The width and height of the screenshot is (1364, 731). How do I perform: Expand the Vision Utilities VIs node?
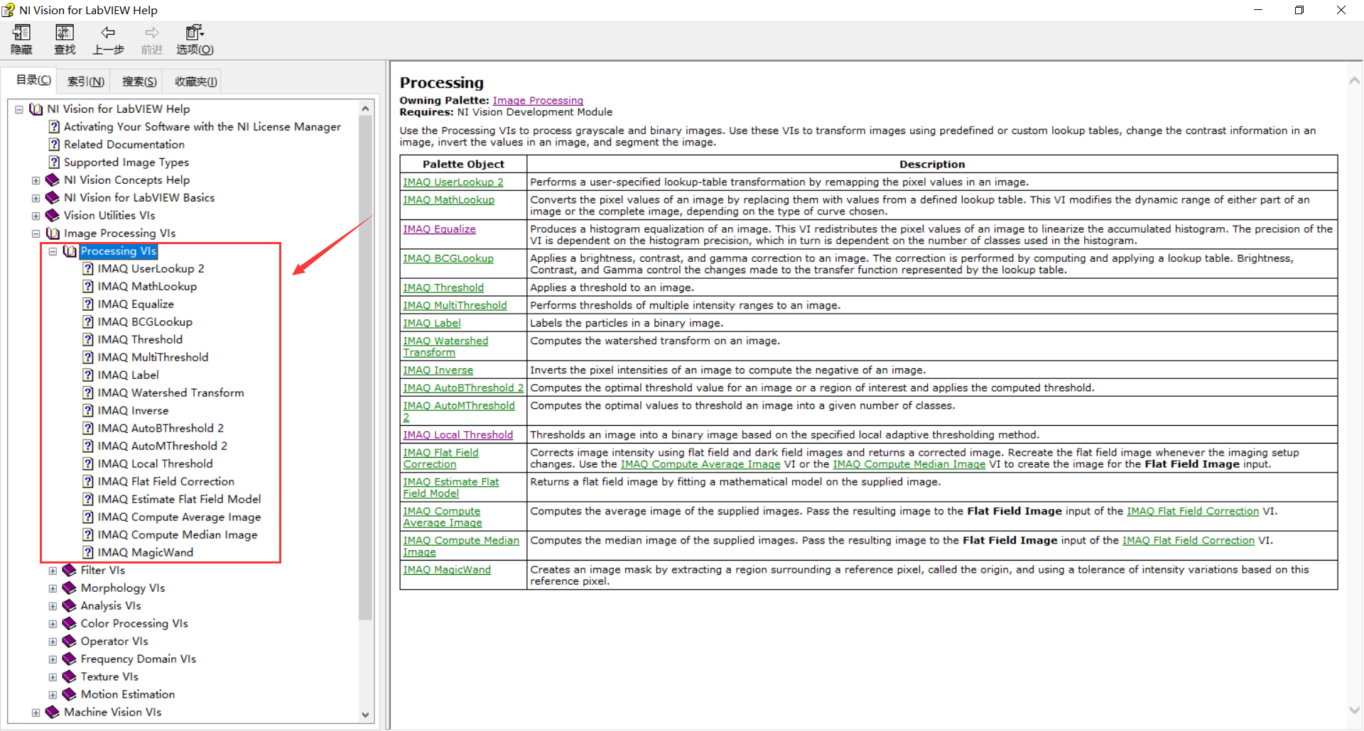tap(36, 216)
